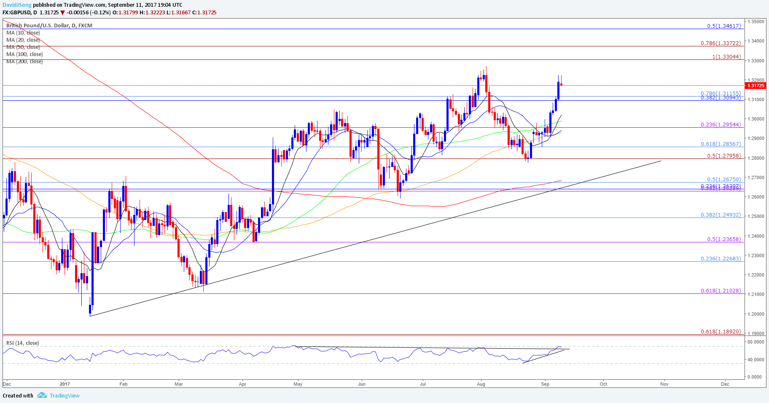Select the 0.5(1.27958) Fibonacci level label
Image resolution: width=769 pixels, height=403 pixels.
point(724,156)
